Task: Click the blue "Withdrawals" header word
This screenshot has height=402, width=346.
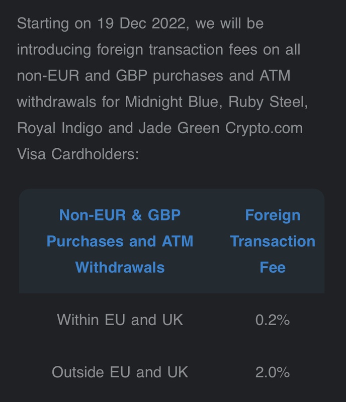Action: click(120, 267)
